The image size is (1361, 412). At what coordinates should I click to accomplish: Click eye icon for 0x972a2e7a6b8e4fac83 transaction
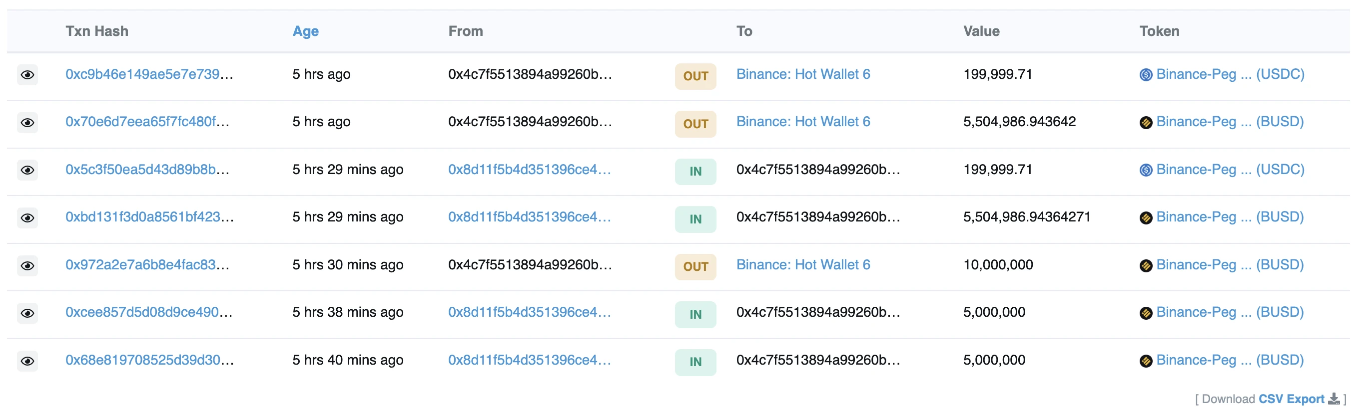[27, 265]
